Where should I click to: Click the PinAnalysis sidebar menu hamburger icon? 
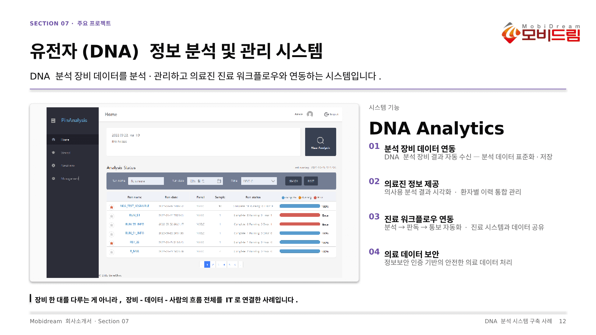click(x=53, y=121)
